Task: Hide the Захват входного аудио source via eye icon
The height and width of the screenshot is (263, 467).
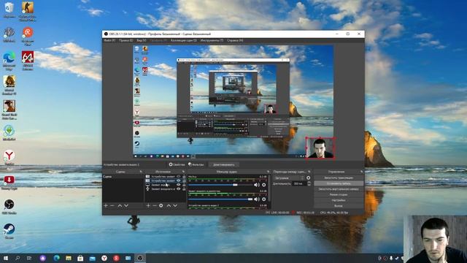Action: 179,189
